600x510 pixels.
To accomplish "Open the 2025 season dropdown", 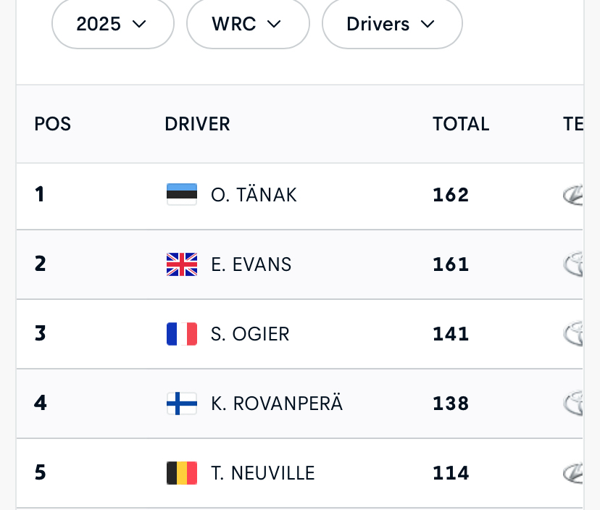I will (112, 24).
